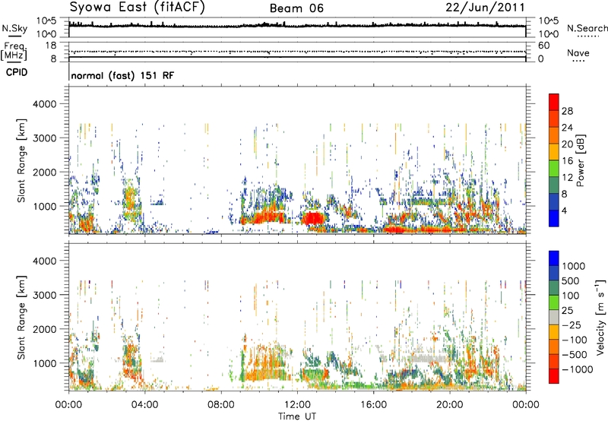Click the 'Beam 06' label

point(296,8)
